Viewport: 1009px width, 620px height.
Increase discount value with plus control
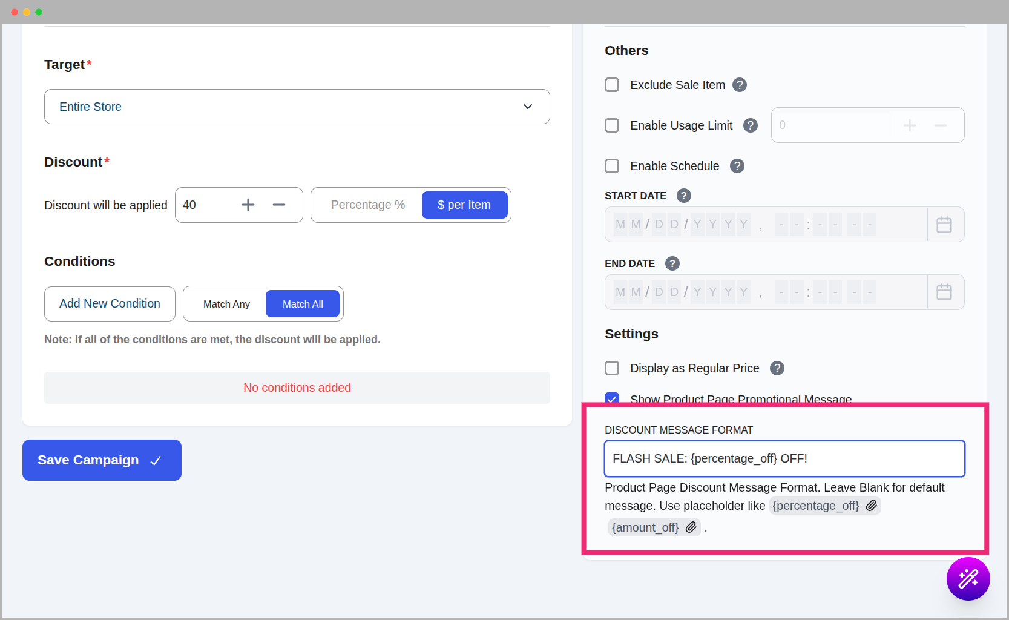tap(248, 205)
